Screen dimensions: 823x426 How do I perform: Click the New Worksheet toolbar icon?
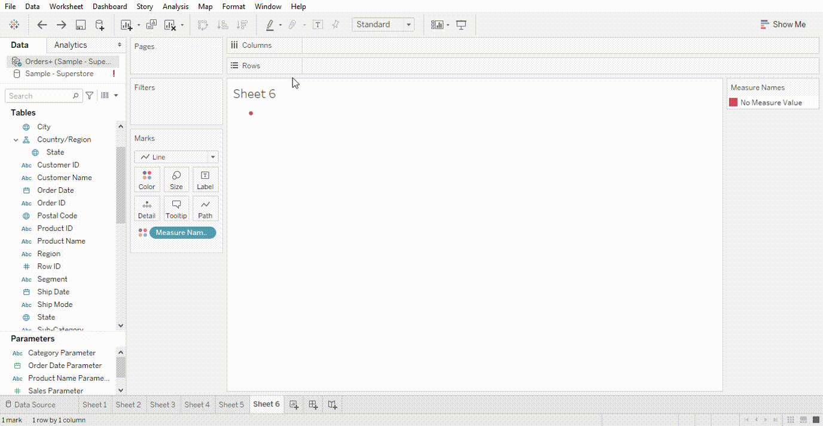click(126, 25)
